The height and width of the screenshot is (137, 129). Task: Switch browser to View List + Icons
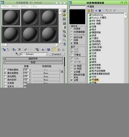click(92, 11)
